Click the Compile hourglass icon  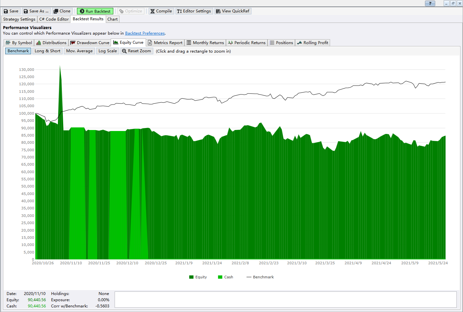pyautogui.click(x=153, y=11)
